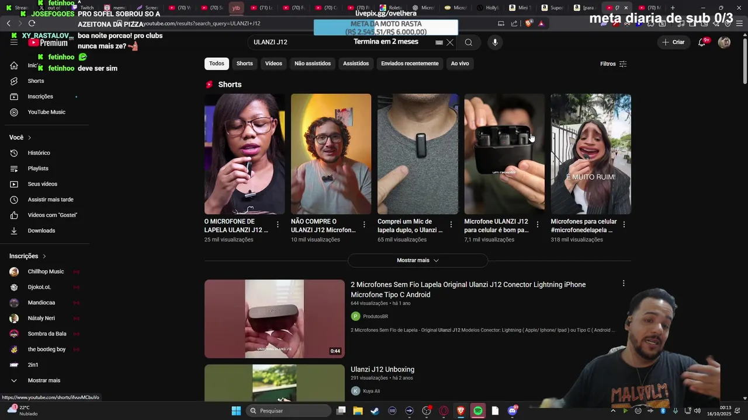
Task: Switch to the ytb browser tab
Action: (x=236, y=8)
